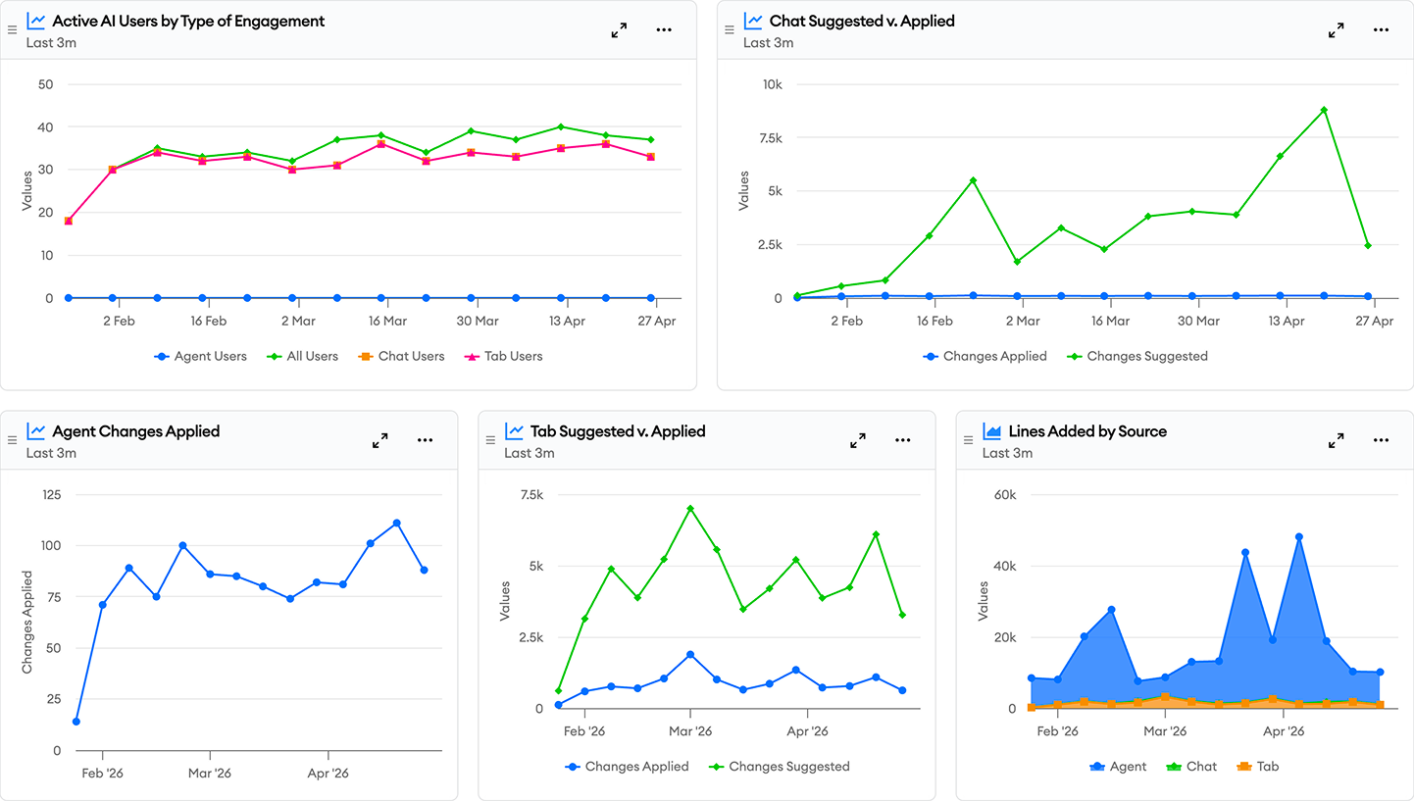The image size is (1414, 801).
Task: Toggle Tab series in Lines Added legend
Action: click(x=1257, y=767)
